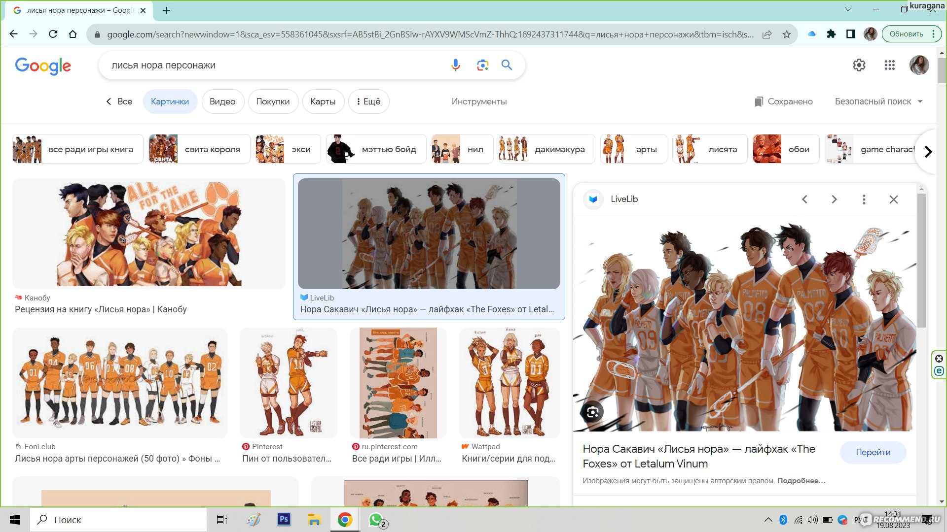The image size is (947, 532).
Task: Close the LiveLib image preview panel
Action: coord(893,199)
